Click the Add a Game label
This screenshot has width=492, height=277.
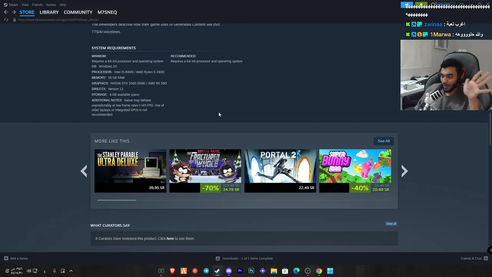pos(19,258)
